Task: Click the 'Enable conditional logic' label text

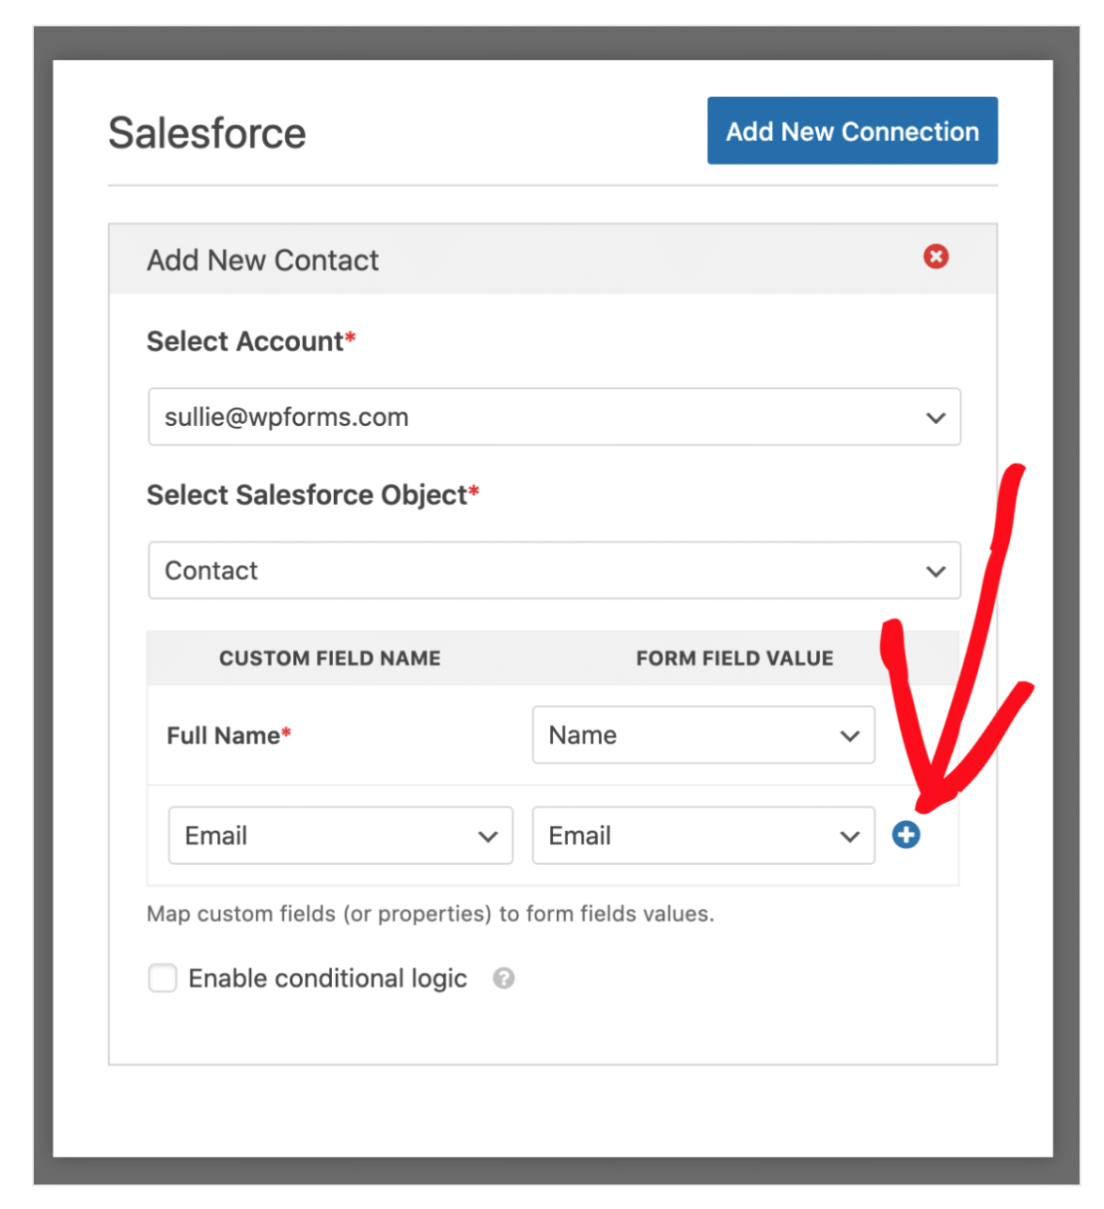Action: pos(327,979)
